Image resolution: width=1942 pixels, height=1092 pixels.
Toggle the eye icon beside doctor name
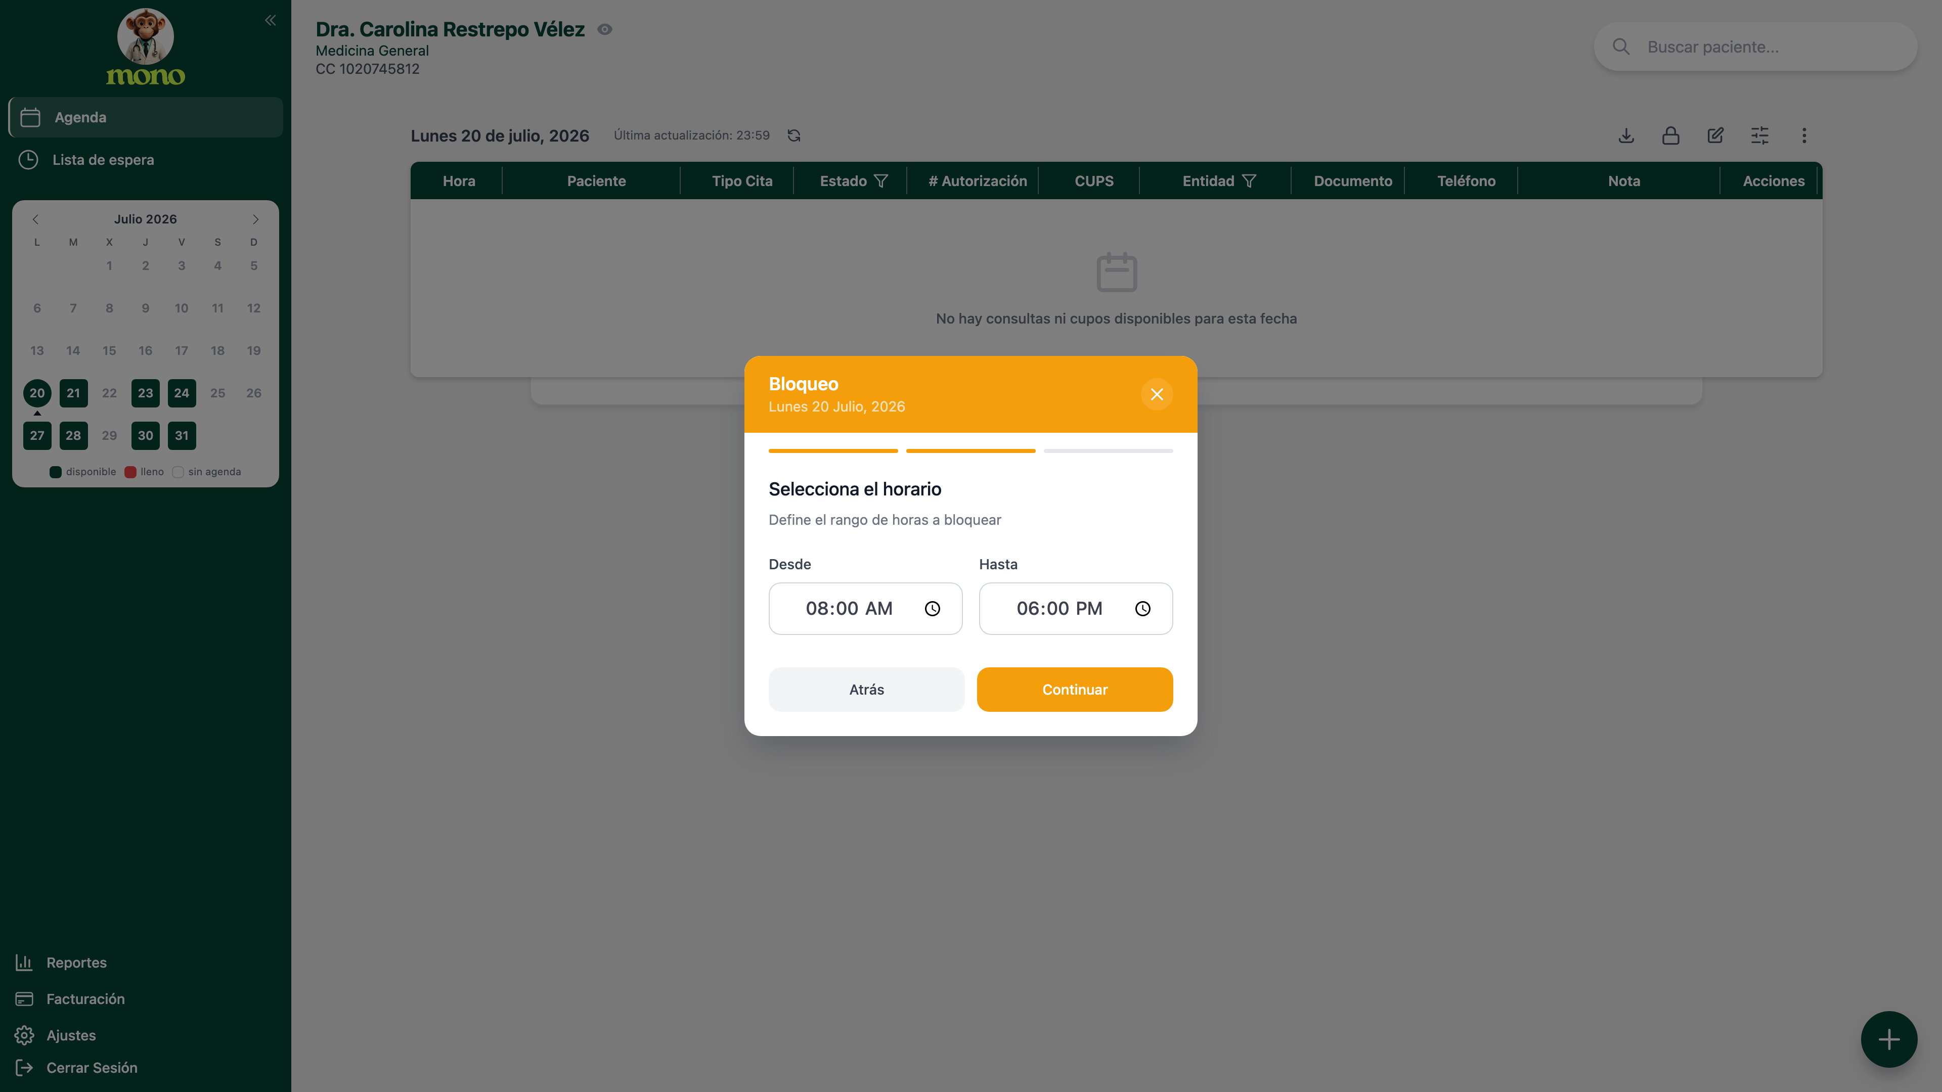click(x=605, y=29)
